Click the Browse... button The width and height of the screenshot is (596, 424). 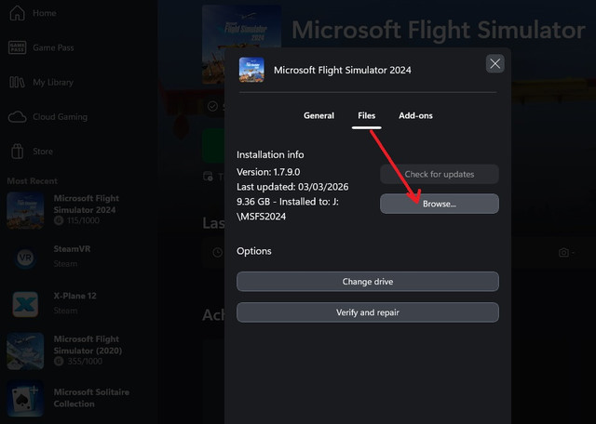click(439, 204)
